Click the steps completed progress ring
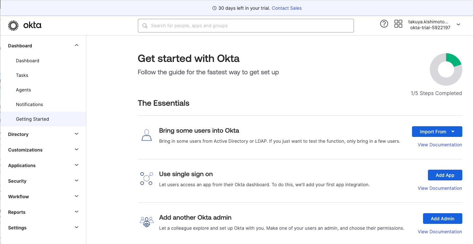The width and height of the screenshot is (473, 244). click(x=446, y=69)
